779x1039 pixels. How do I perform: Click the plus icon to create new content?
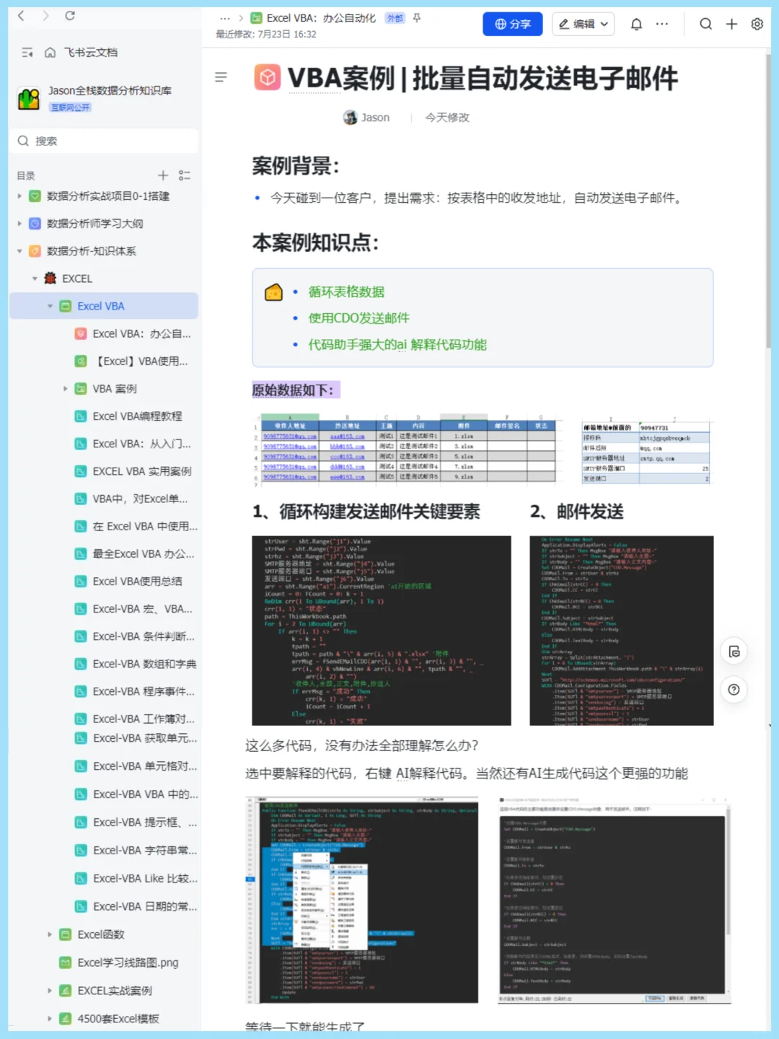731,24
